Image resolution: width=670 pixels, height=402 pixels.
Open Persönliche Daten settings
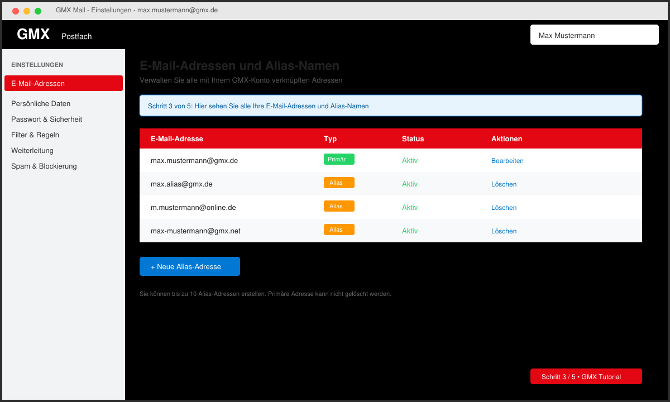41,103
